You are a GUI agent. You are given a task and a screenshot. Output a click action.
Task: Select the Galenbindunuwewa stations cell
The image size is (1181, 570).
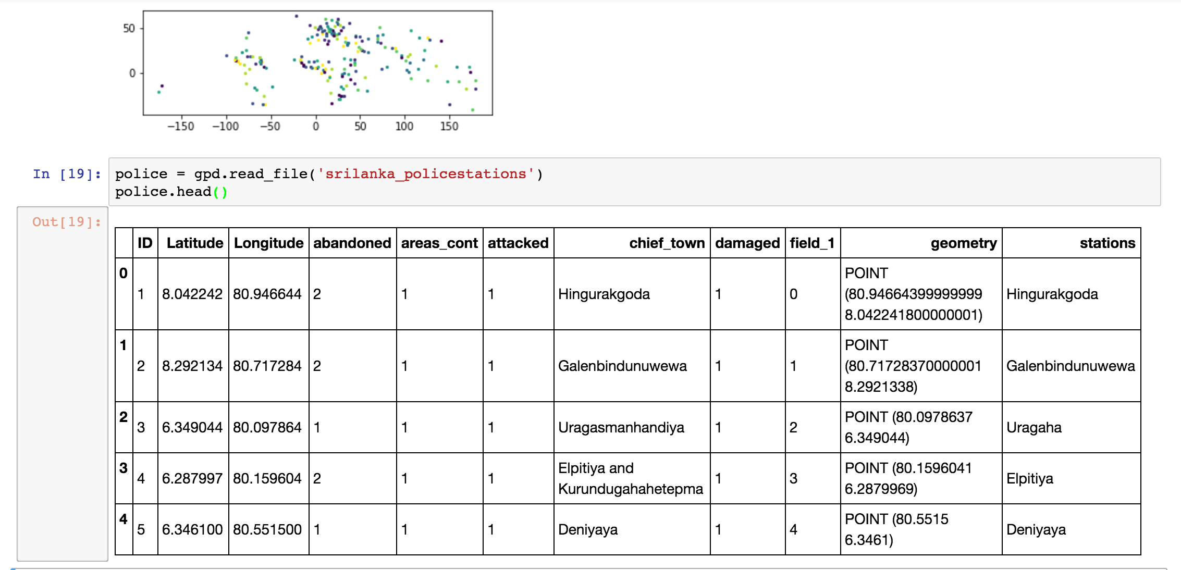click(1070, 366)
